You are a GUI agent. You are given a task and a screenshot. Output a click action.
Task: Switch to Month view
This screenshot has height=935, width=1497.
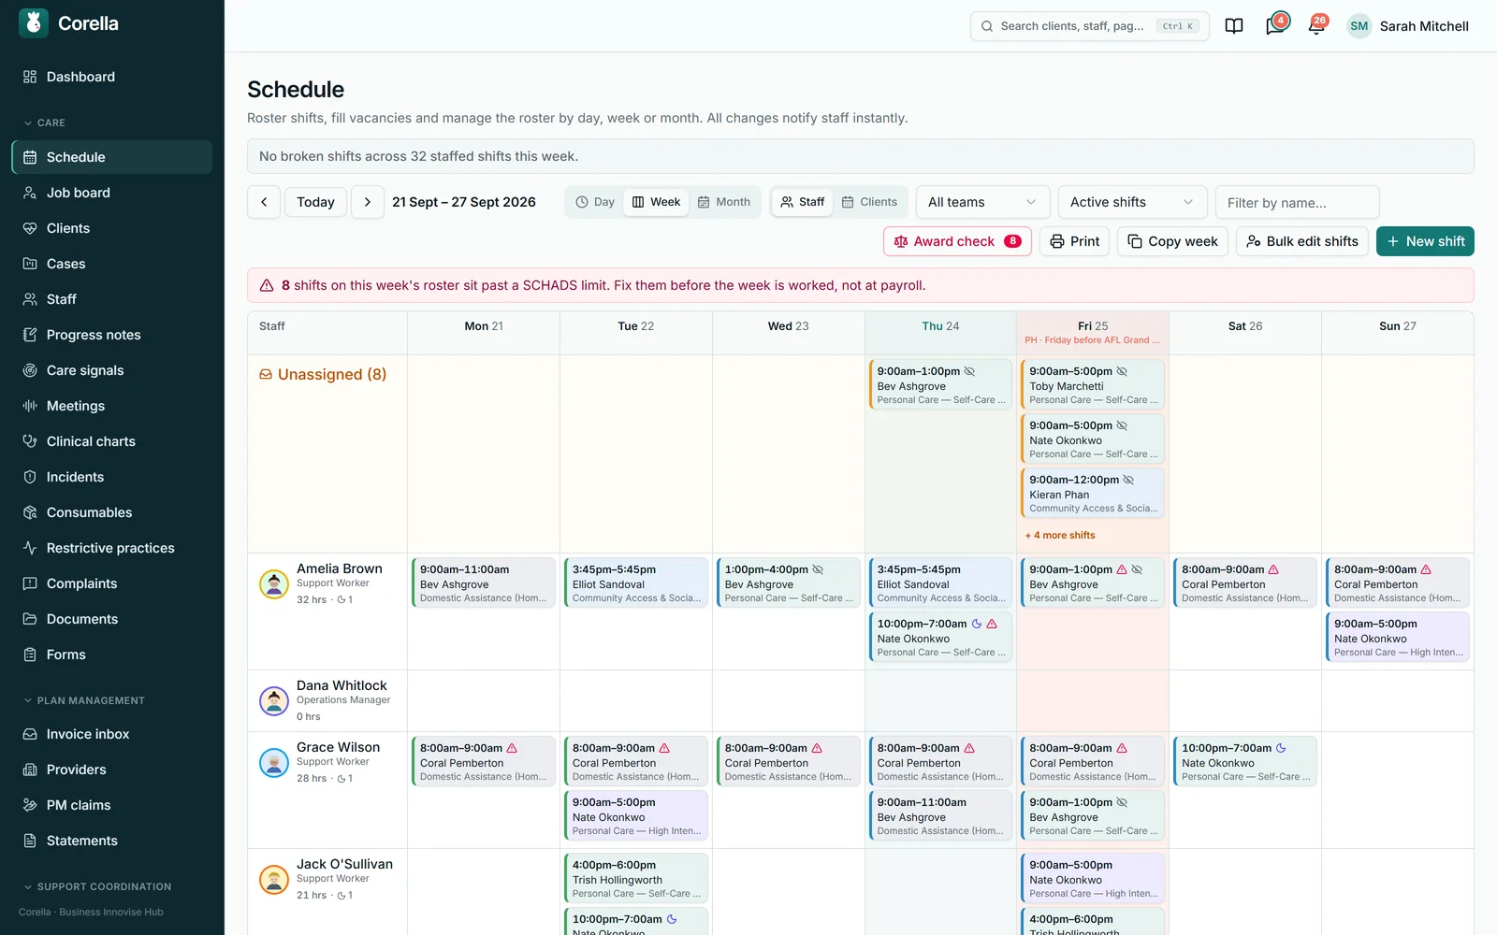click(724, 202)
